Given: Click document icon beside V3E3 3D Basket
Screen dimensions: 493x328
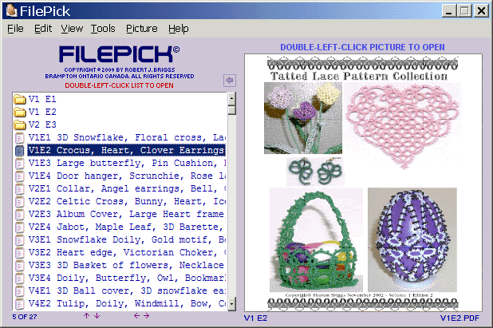Looking at the screenshot, I should point(19,266).
